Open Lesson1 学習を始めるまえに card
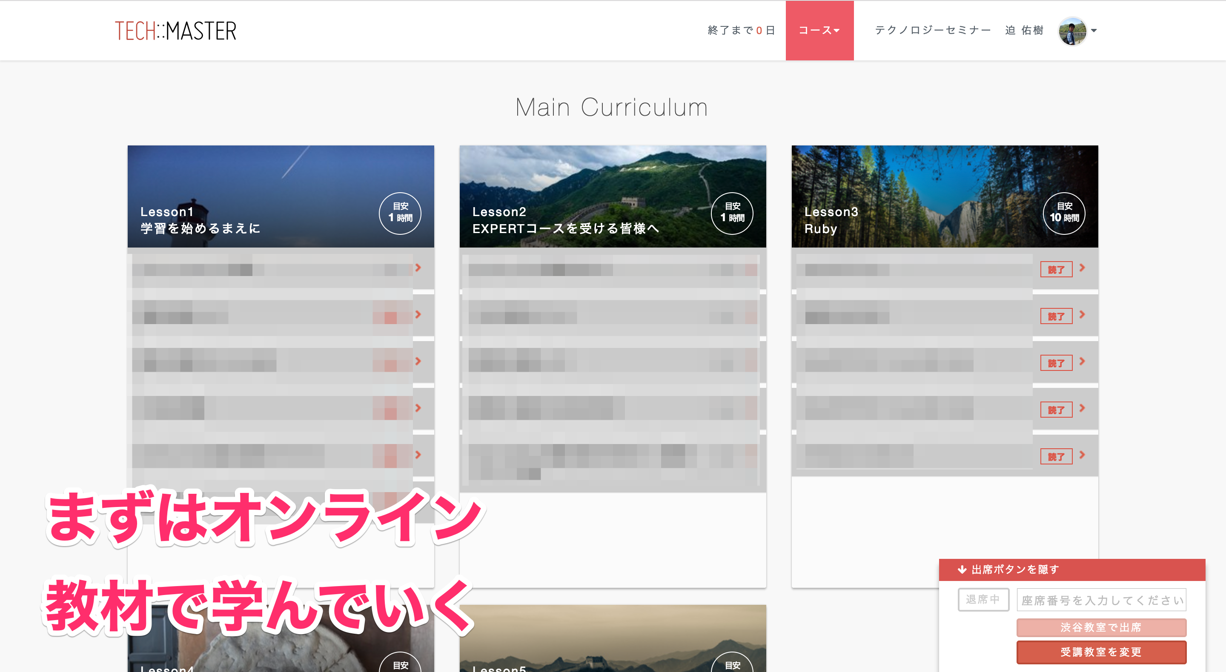This screenshot has height=672, width=1226. tap(281, 196)
